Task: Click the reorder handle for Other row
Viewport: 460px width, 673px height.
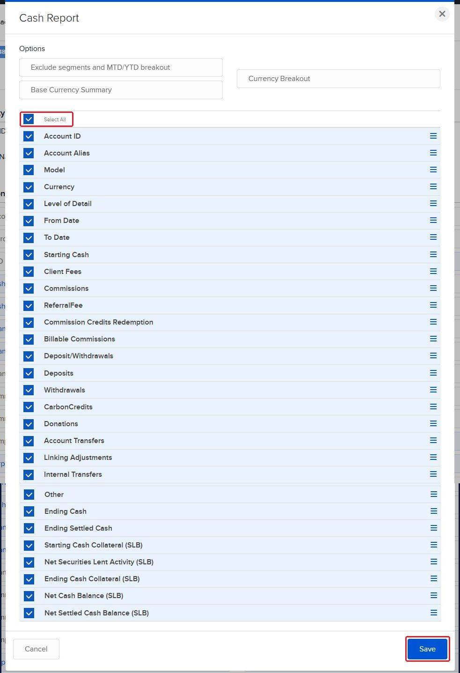Action: [x=434, y=494]
